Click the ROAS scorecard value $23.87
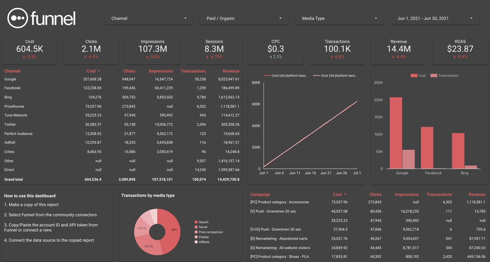The image size is (490, 262). [x=460, y=49]
